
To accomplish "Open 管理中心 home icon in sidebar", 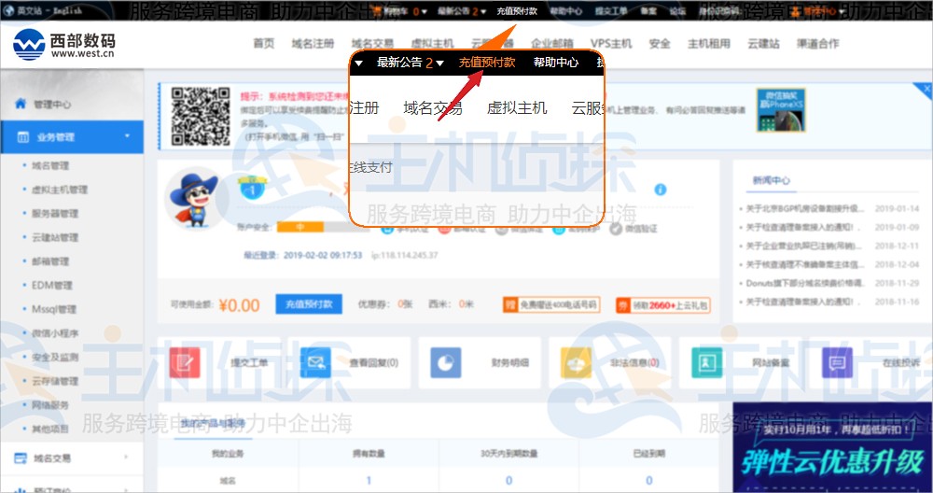I will point(21,104).
